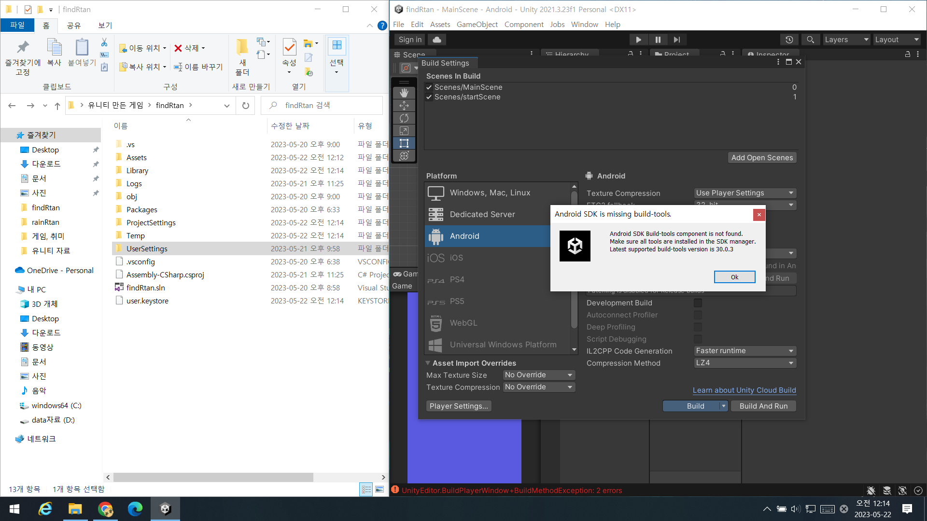Open the Windows notification center
The image size is (927, 521).
coord(907,509)
